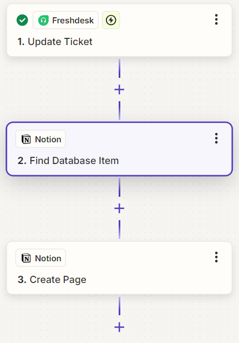Open the Create Page three-dot menu
This screenshot has width=239, height=343.
(x=216, y=257)
